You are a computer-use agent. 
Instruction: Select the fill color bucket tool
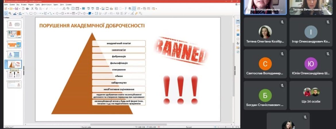20,13
